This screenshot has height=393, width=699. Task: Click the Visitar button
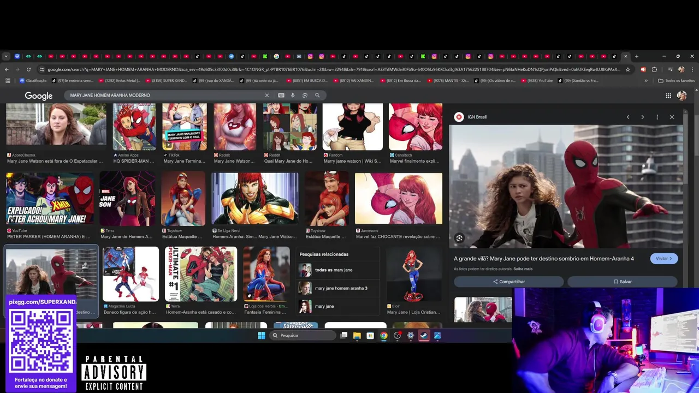tap(664, 259)
